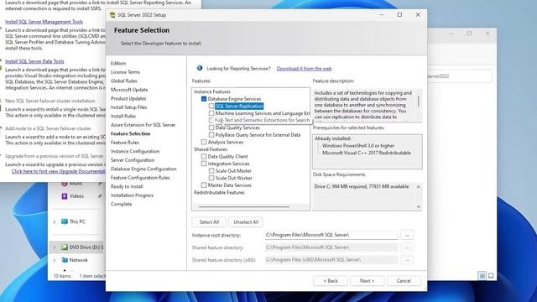Image resolution: width=537 pixels, height=302 pixels.
Task: Click the Instance root directory field
Action: click(331, 235)
